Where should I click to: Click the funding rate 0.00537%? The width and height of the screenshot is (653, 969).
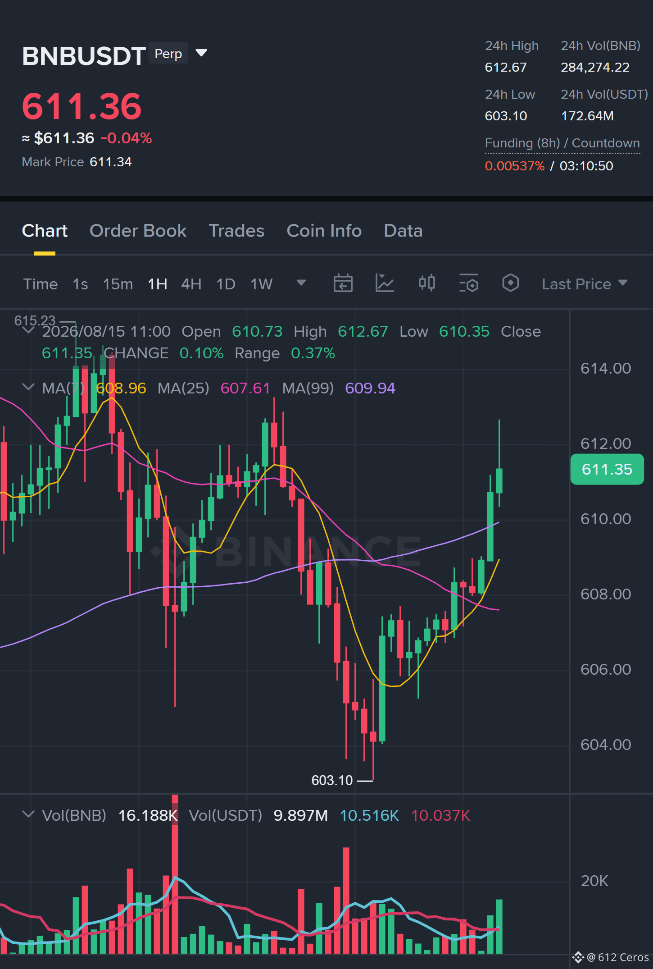click(515, 166)
